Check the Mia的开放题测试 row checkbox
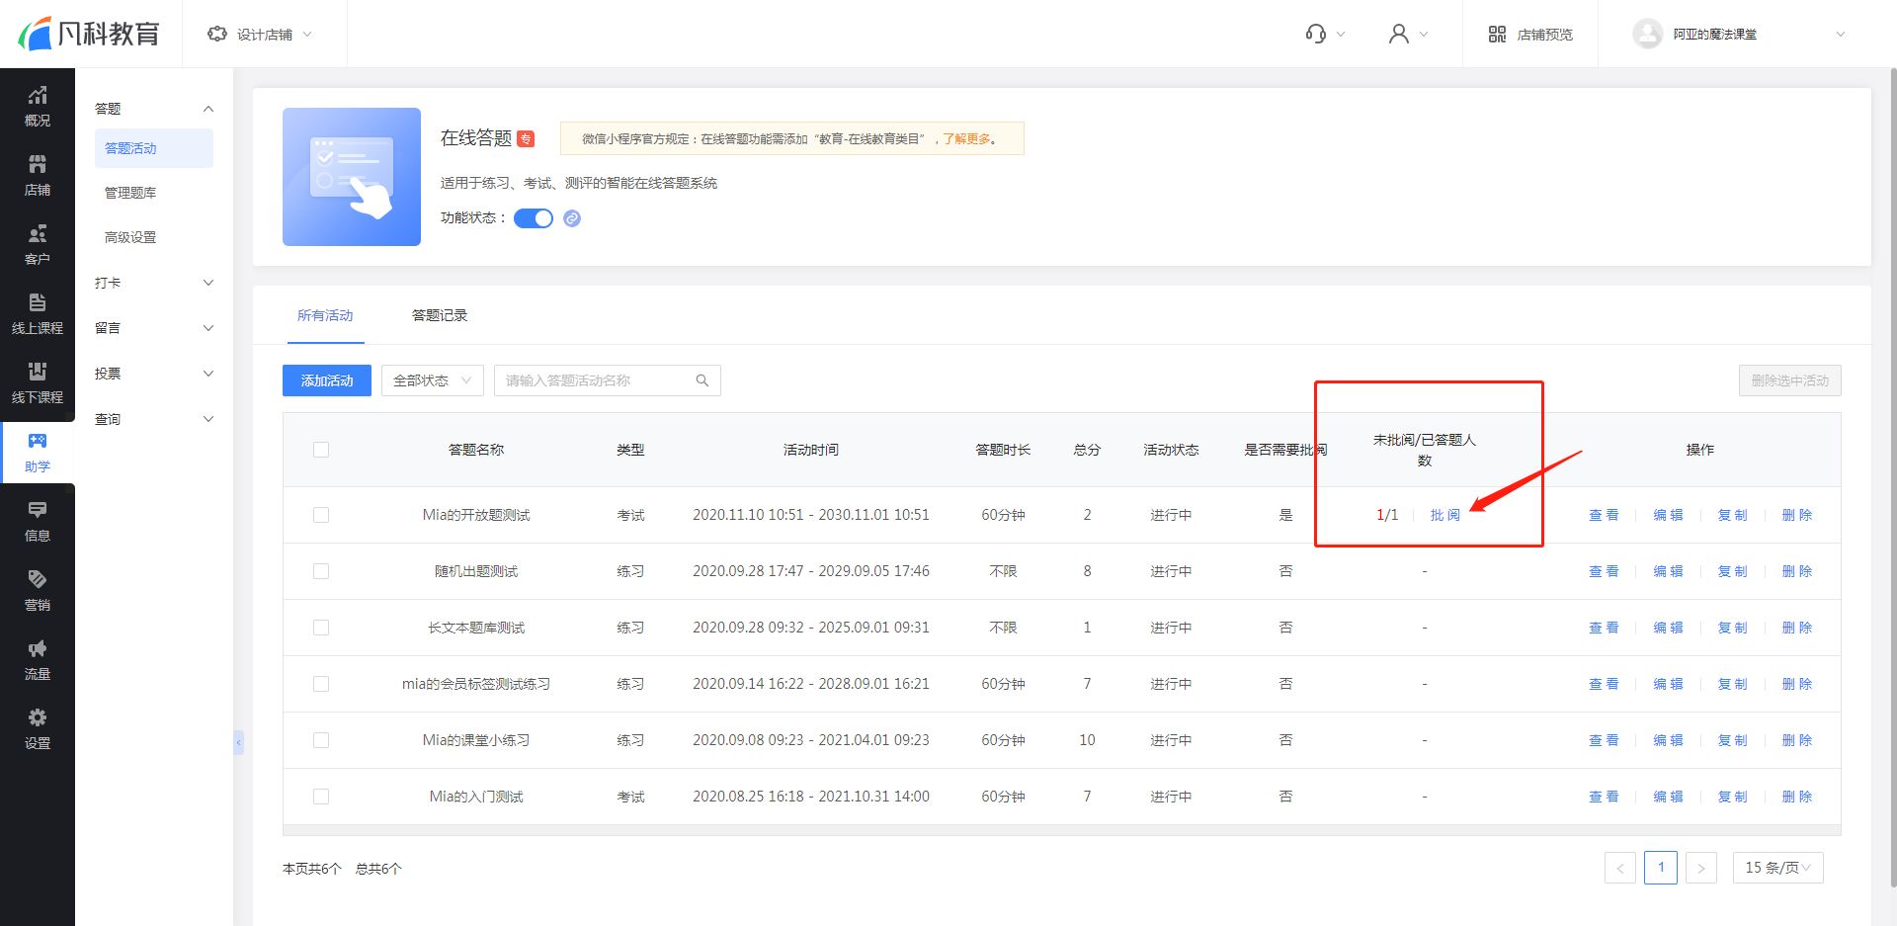The height and width of the screenshot is (926, 1897). pos(321,515)
